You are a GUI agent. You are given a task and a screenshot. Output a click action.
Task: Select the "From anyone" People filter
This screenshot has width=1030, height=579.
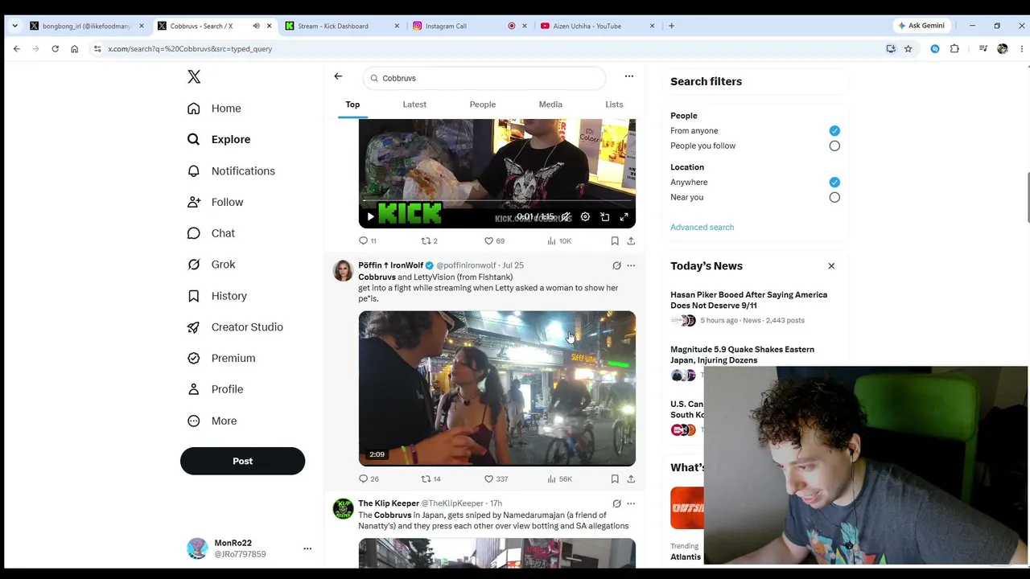tap(834, 131)
